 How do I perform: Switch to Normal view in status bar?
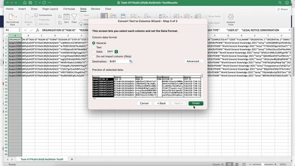pos(230,164)
